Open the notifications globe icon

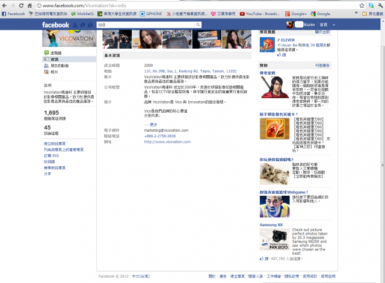pyautogui.click(x=90, y=25)
